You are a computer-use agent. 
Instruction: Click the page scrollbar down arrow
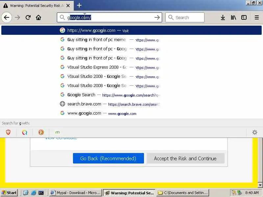click(260, 185)
